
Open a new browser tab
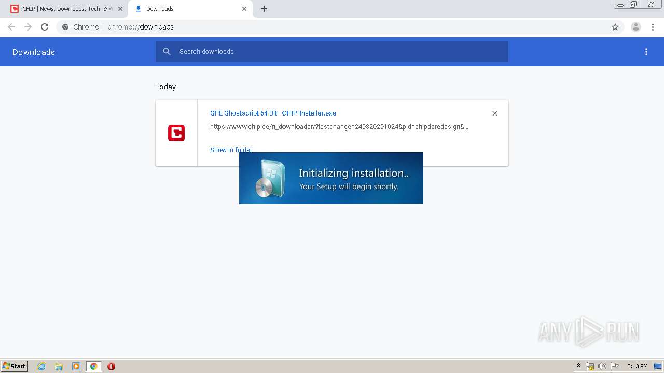tap(264, 9)
